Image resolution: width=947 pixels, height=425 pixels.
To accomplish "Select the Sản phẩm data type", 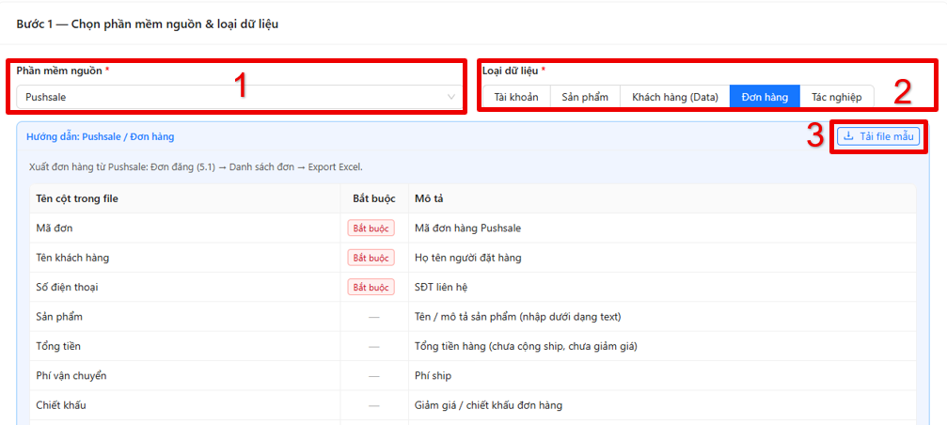I will tap(585, 97).
